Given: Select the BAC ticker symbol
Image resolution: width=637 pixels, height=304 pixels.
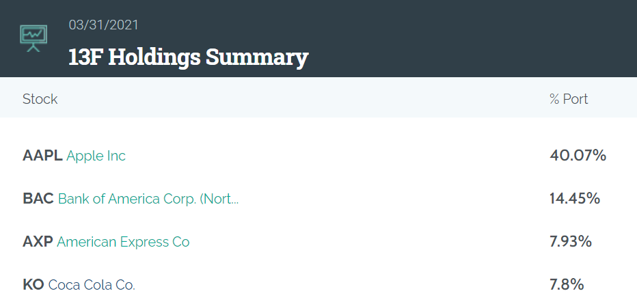Looking at the screenshot, I should (38, 199).
